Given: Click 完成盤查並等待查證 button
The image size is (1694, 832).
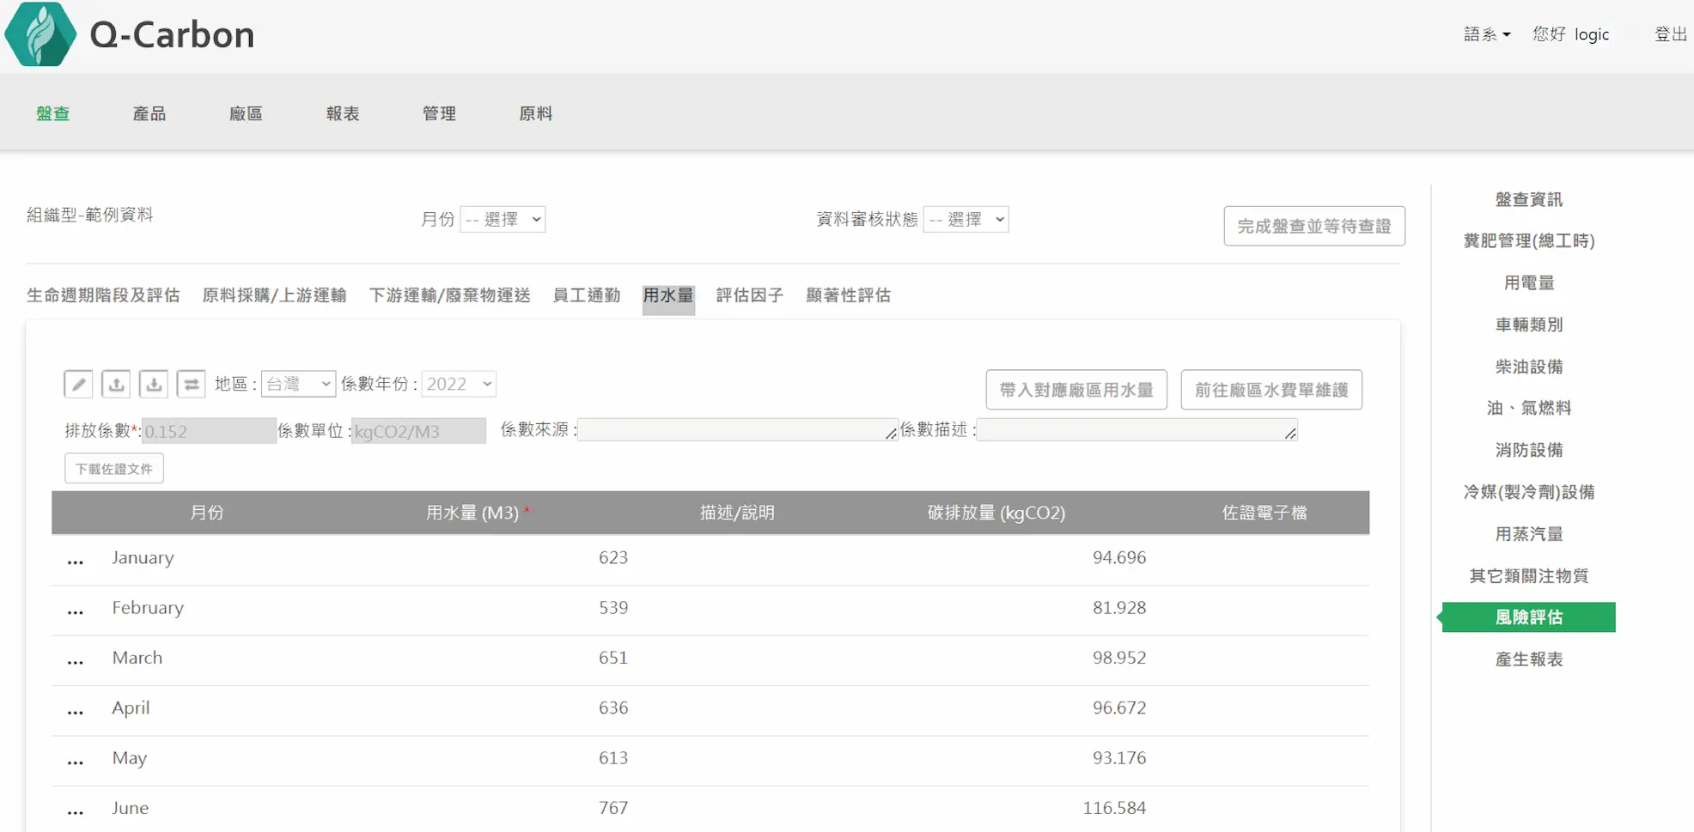Looking at the screenshot, I should coord(1313,226).
